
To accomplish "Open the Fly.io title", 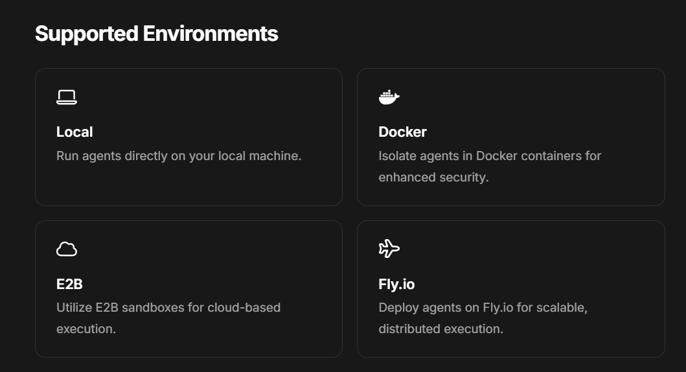I will pos(396,284).
